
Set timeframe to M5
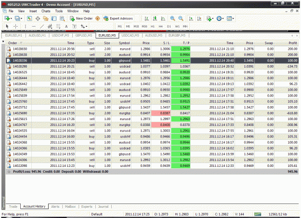pyautogui.click(x=128, y=27)
